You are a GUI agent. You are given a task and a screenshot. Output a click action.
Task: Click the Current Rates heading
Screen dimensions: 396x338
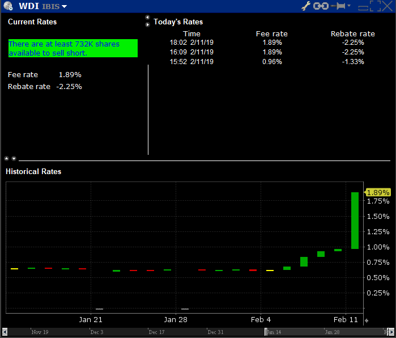[x=32, y=22]
